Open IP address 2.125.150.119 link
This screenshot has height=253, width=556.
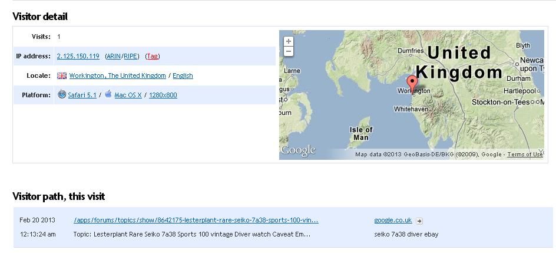click(78, 56)
